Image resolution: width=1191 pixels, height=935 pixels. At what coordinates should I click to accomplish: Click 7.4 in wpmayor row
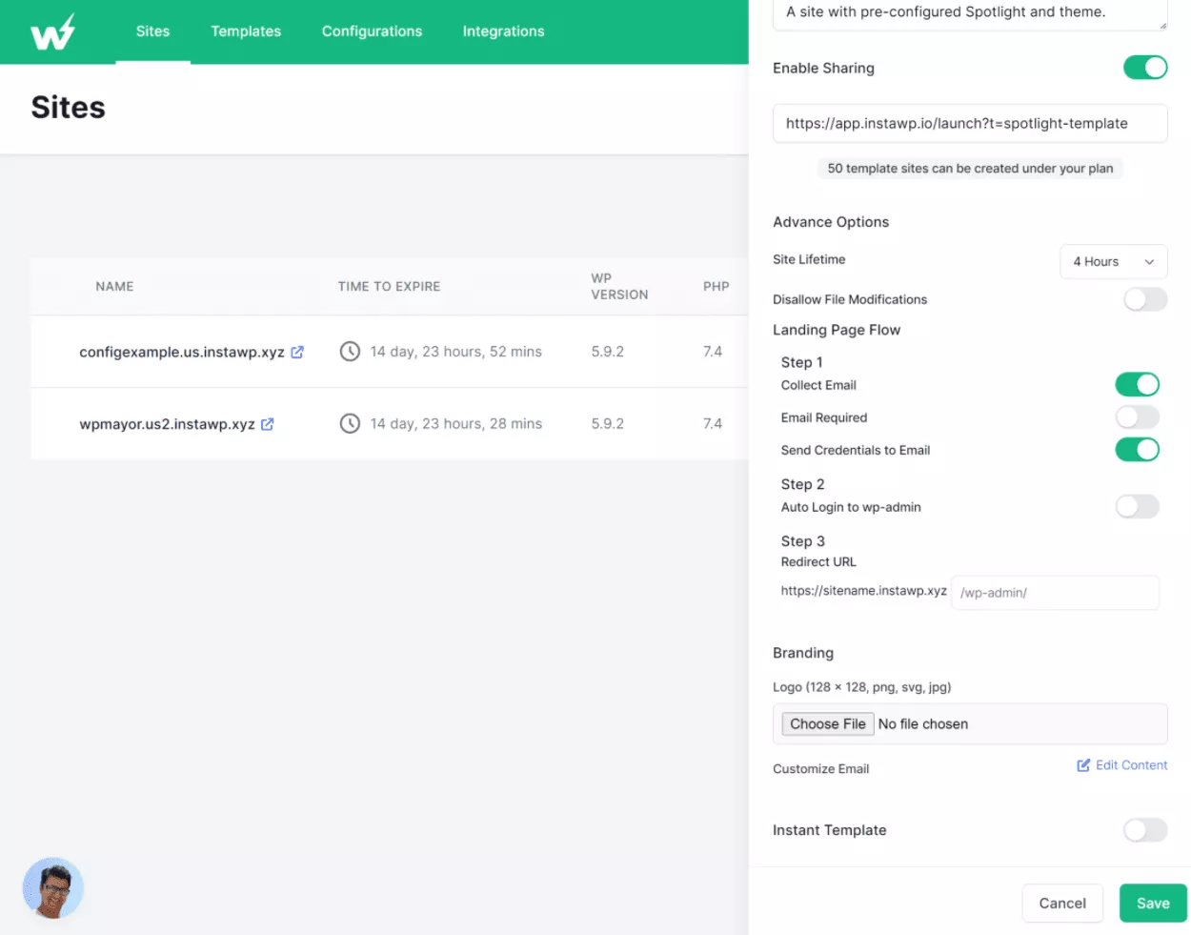(x=713, y=424)
